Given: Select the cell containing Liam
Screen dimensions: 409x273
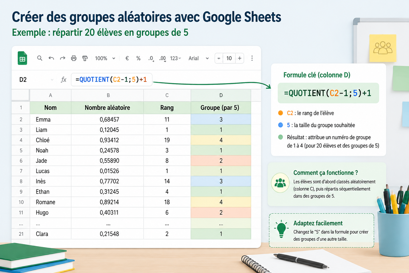Looking at the screenshot, I should tap(50, 130).
